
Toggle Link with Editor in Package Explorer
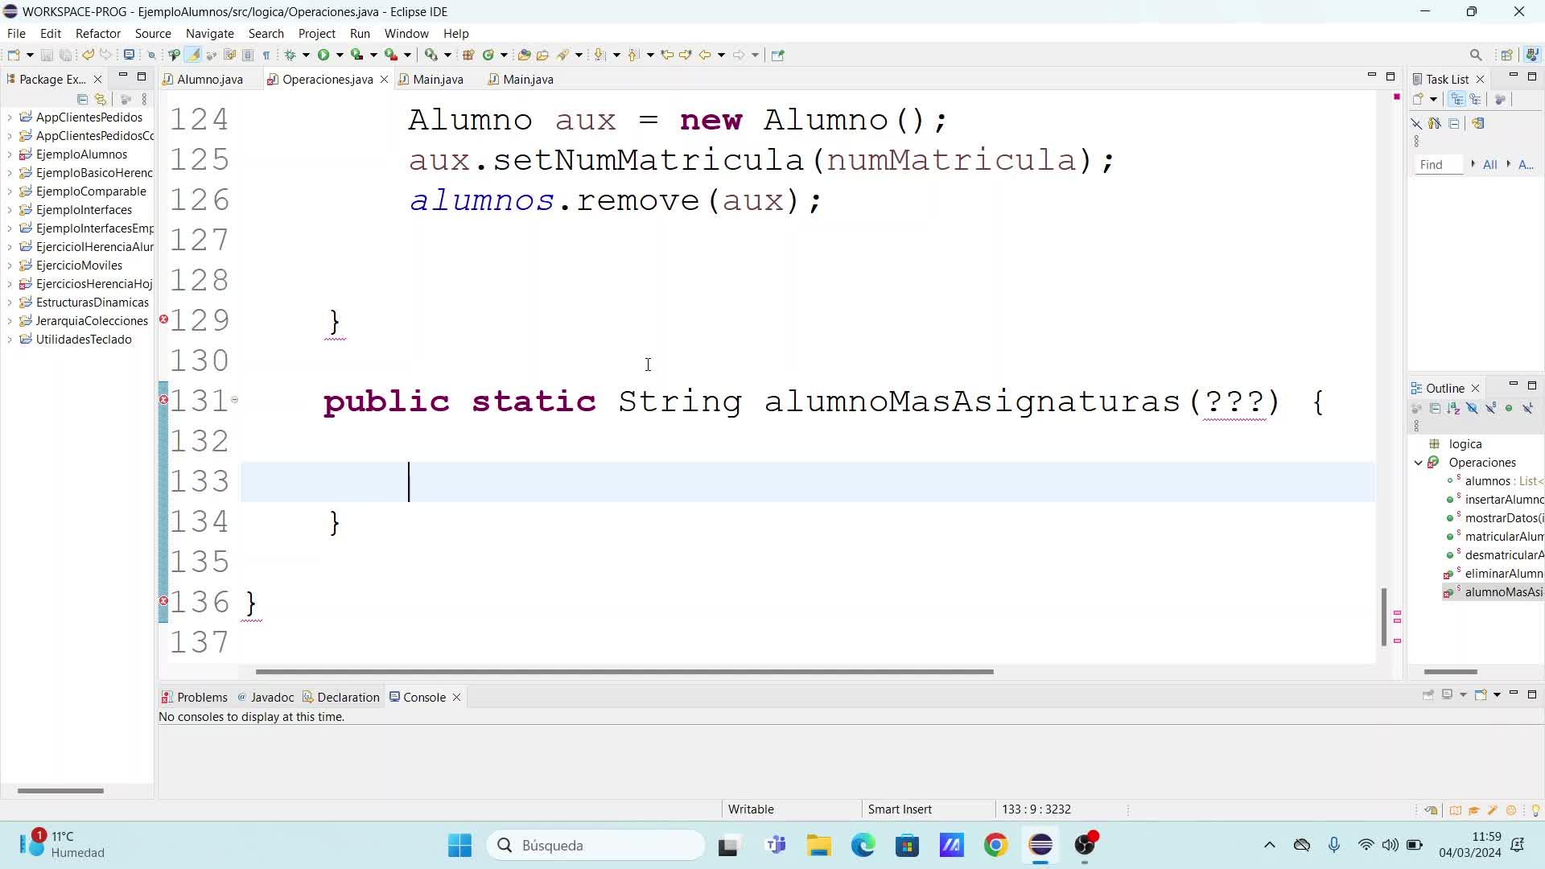101,99
